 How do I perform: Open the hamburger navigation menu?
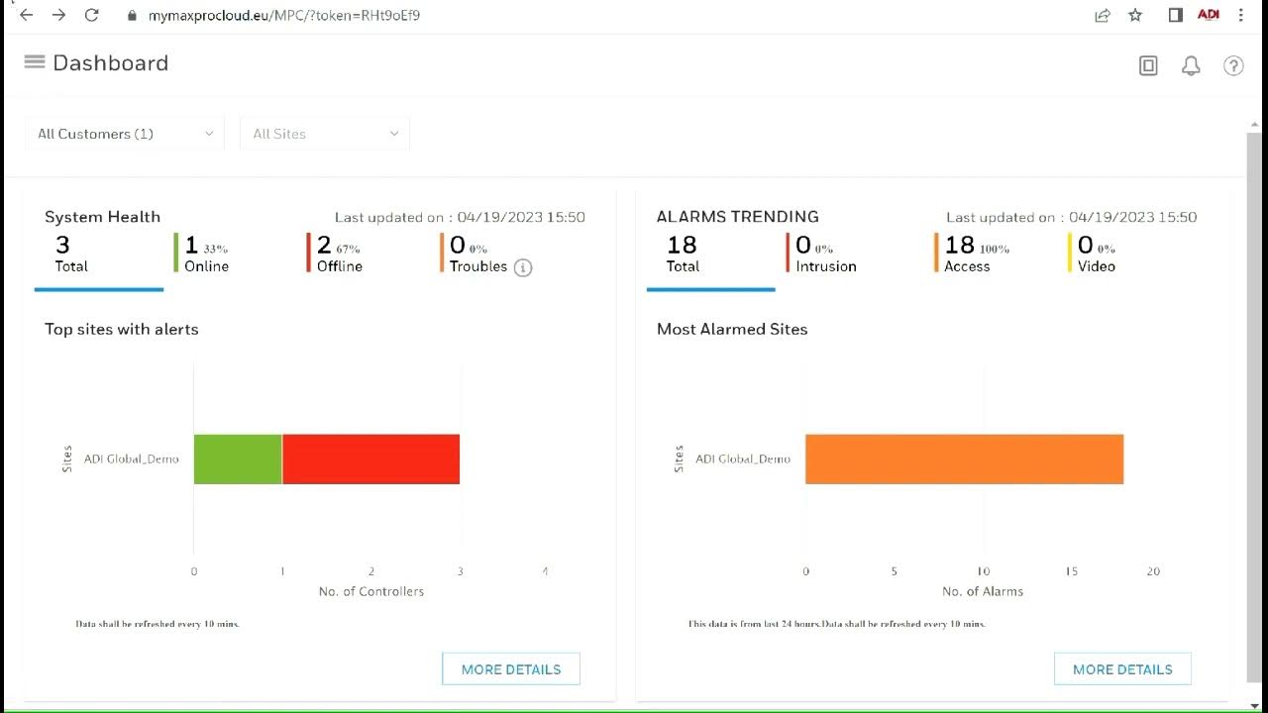[35, 62]
